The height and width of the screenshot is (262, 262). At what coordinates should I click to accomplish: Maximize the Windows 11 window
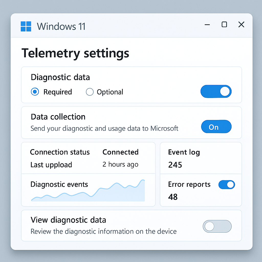click(224, 25)
